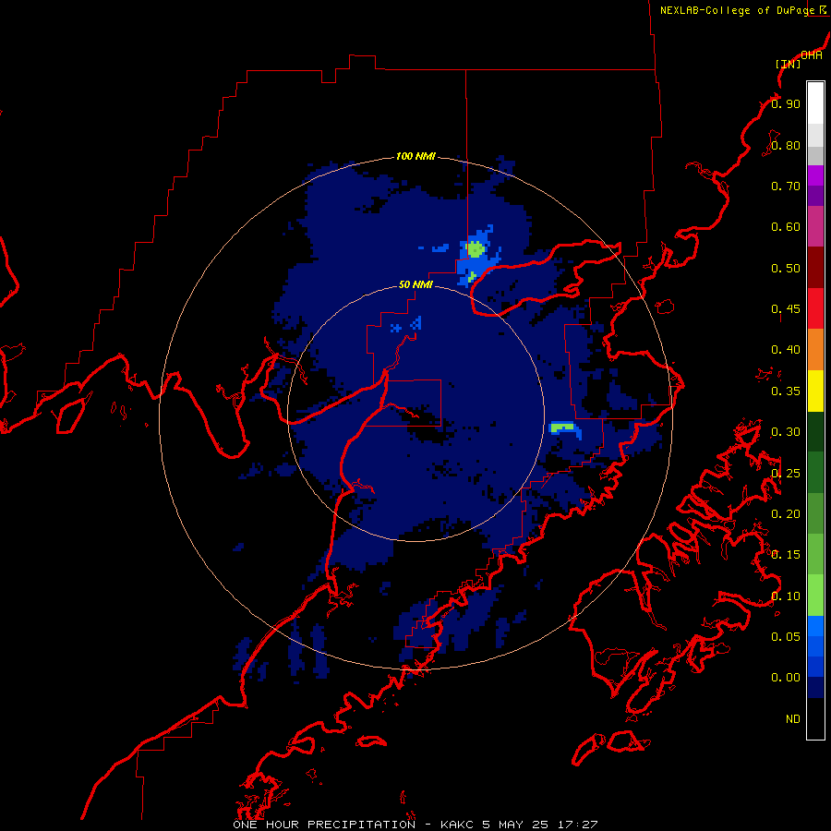Select the 0.20 scale value
831x831 pixels.
click(x=786, y=514)
